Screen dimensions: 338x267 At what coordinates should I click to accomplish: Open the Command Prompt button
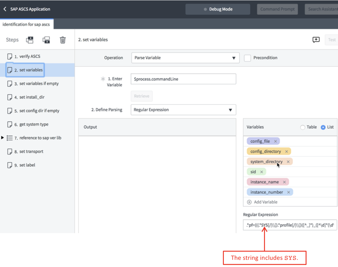click(277, 9)
